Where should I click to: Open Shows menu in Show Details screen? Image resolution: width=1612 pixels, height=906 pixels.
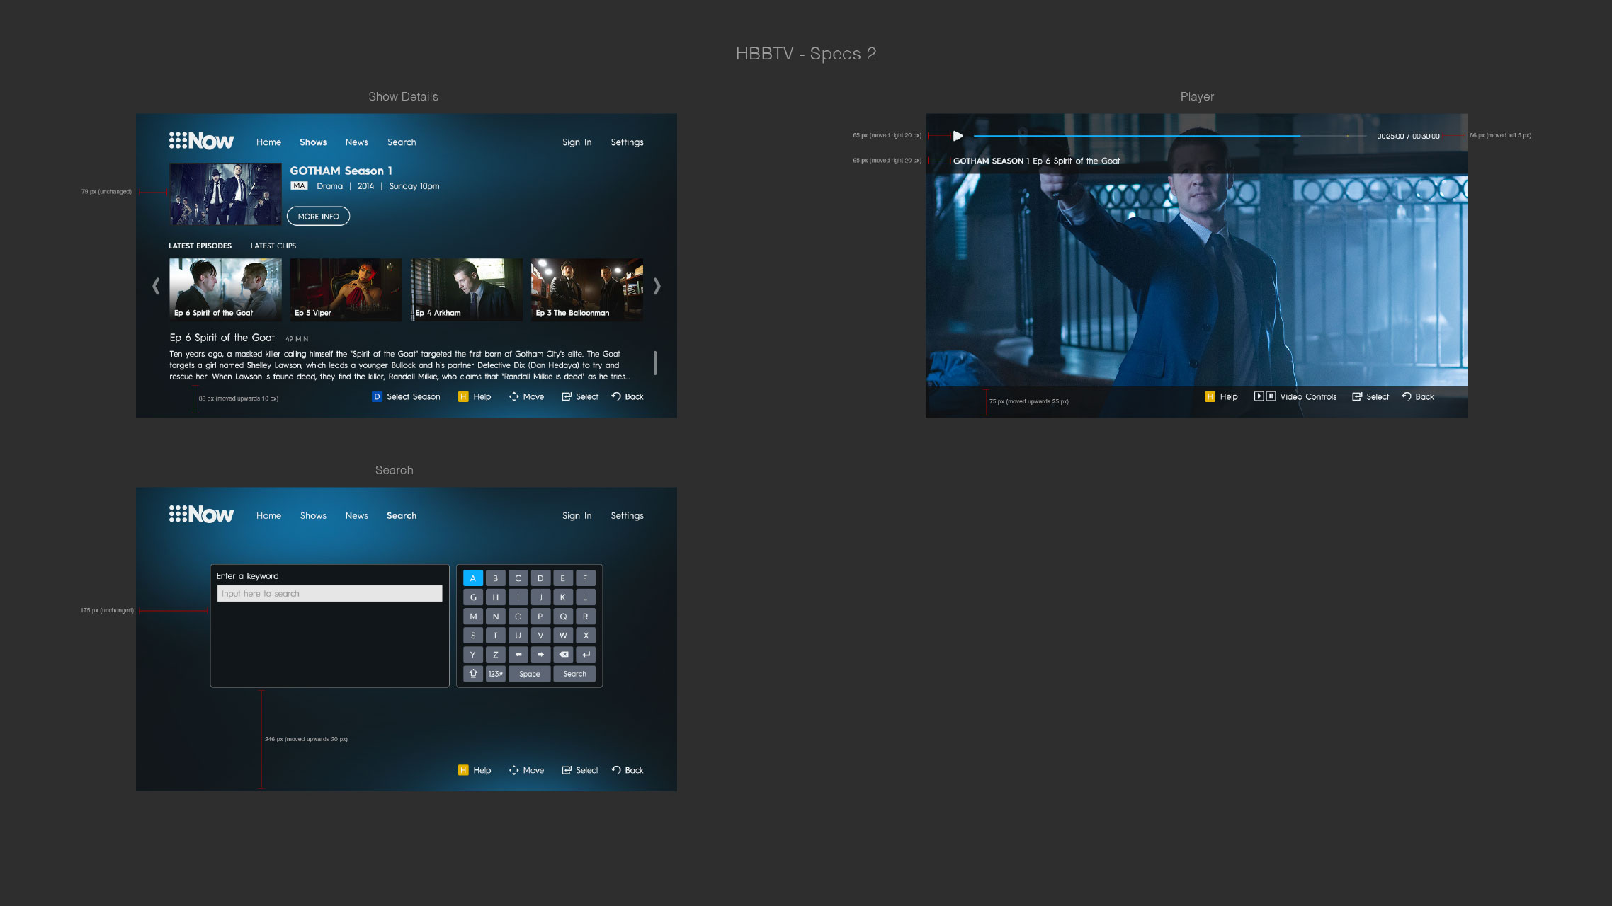(x=313, y=142)
